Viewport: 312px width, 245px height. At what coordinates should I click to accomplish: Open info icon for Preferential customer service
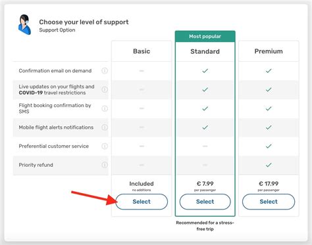[x=105, y=146]
